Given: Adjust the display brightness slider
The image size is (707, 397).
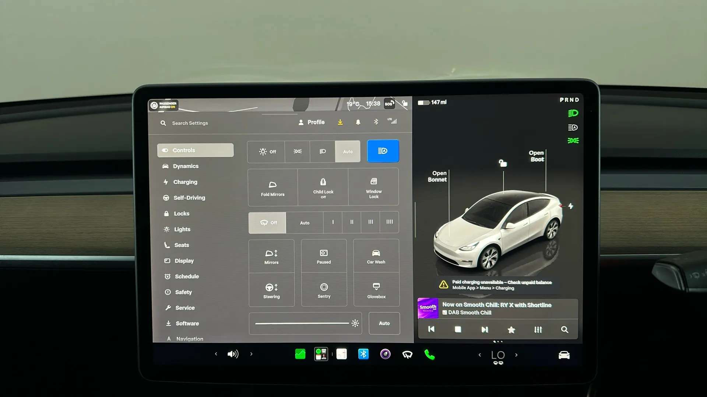Looking at the screenshot, I should click(x=305, y=323).
